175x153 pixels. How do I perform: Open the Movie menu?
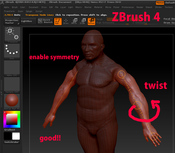point(108,7)
